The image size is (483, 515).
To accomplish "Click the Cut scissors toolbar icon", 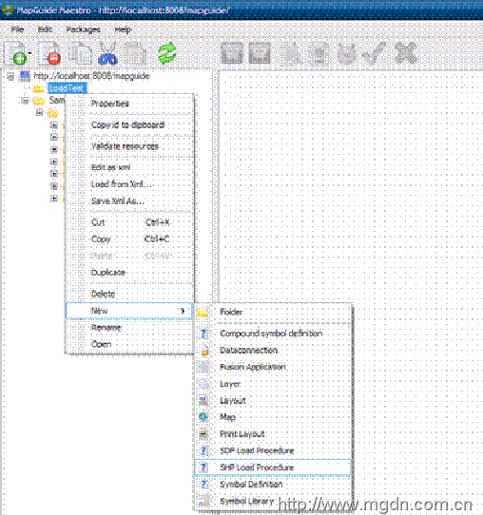I will tap(107, 53).
